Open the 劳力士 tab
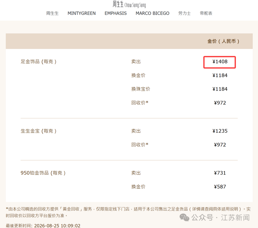 point(184,13)
